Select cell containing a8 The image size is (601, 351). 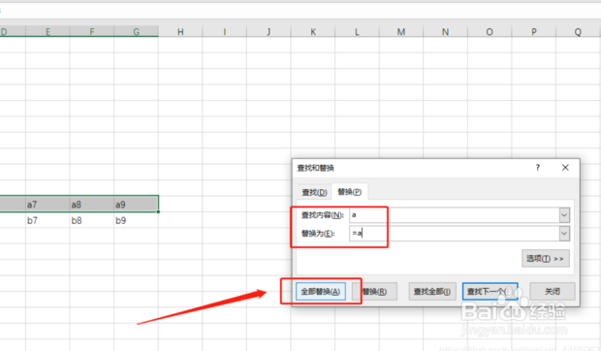tap(92, 204)
